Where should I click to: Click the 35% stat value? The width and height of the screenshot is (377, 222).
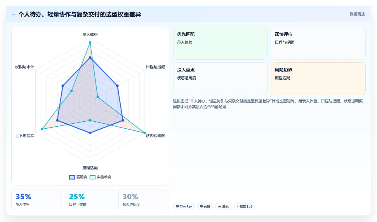23,197
